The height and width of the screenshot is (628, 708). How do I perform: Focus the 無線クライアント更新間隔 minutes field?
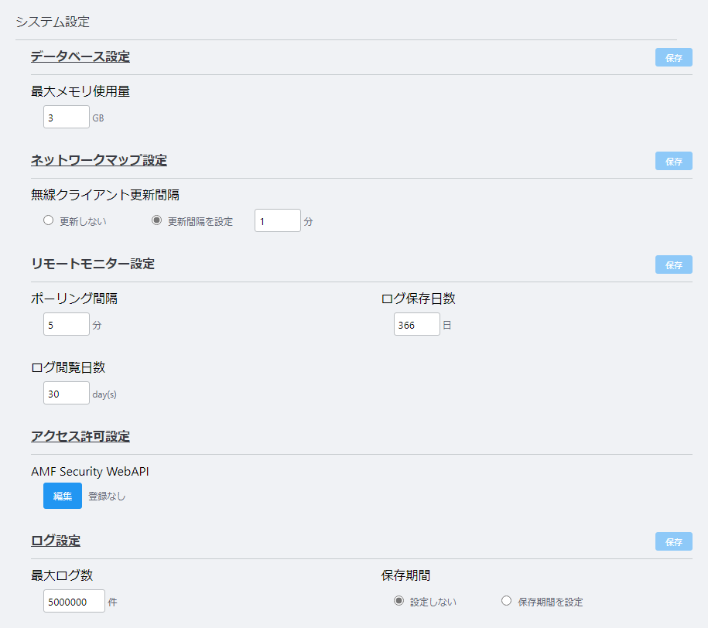pyautogui.click(x=278, y=220)
